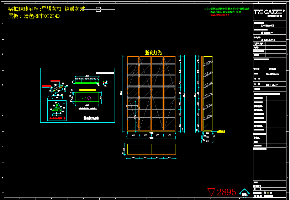Click the 3600 overall width dimension below elevation
This screenshot has height=200, width=290.
point(151,138)
